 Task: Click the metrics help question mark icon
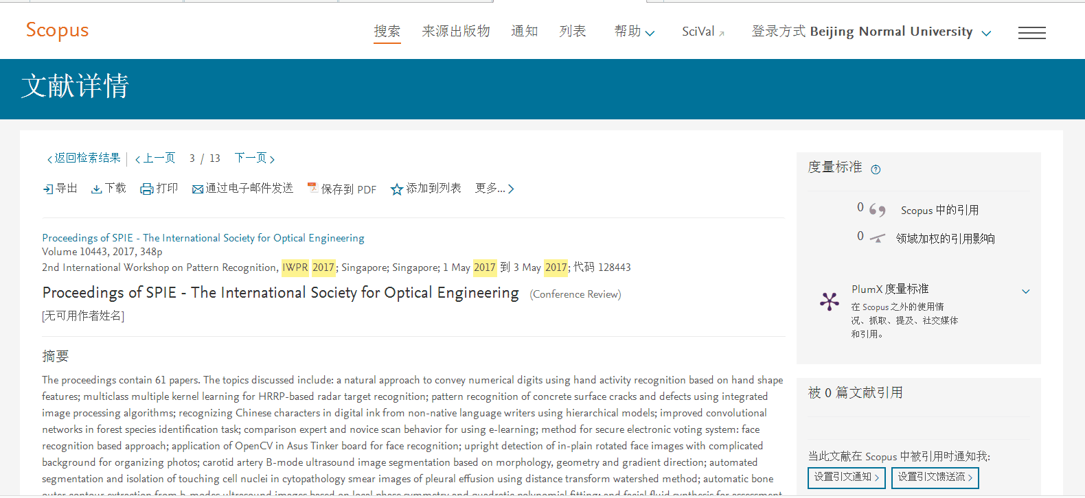click(x=876, y=169)
